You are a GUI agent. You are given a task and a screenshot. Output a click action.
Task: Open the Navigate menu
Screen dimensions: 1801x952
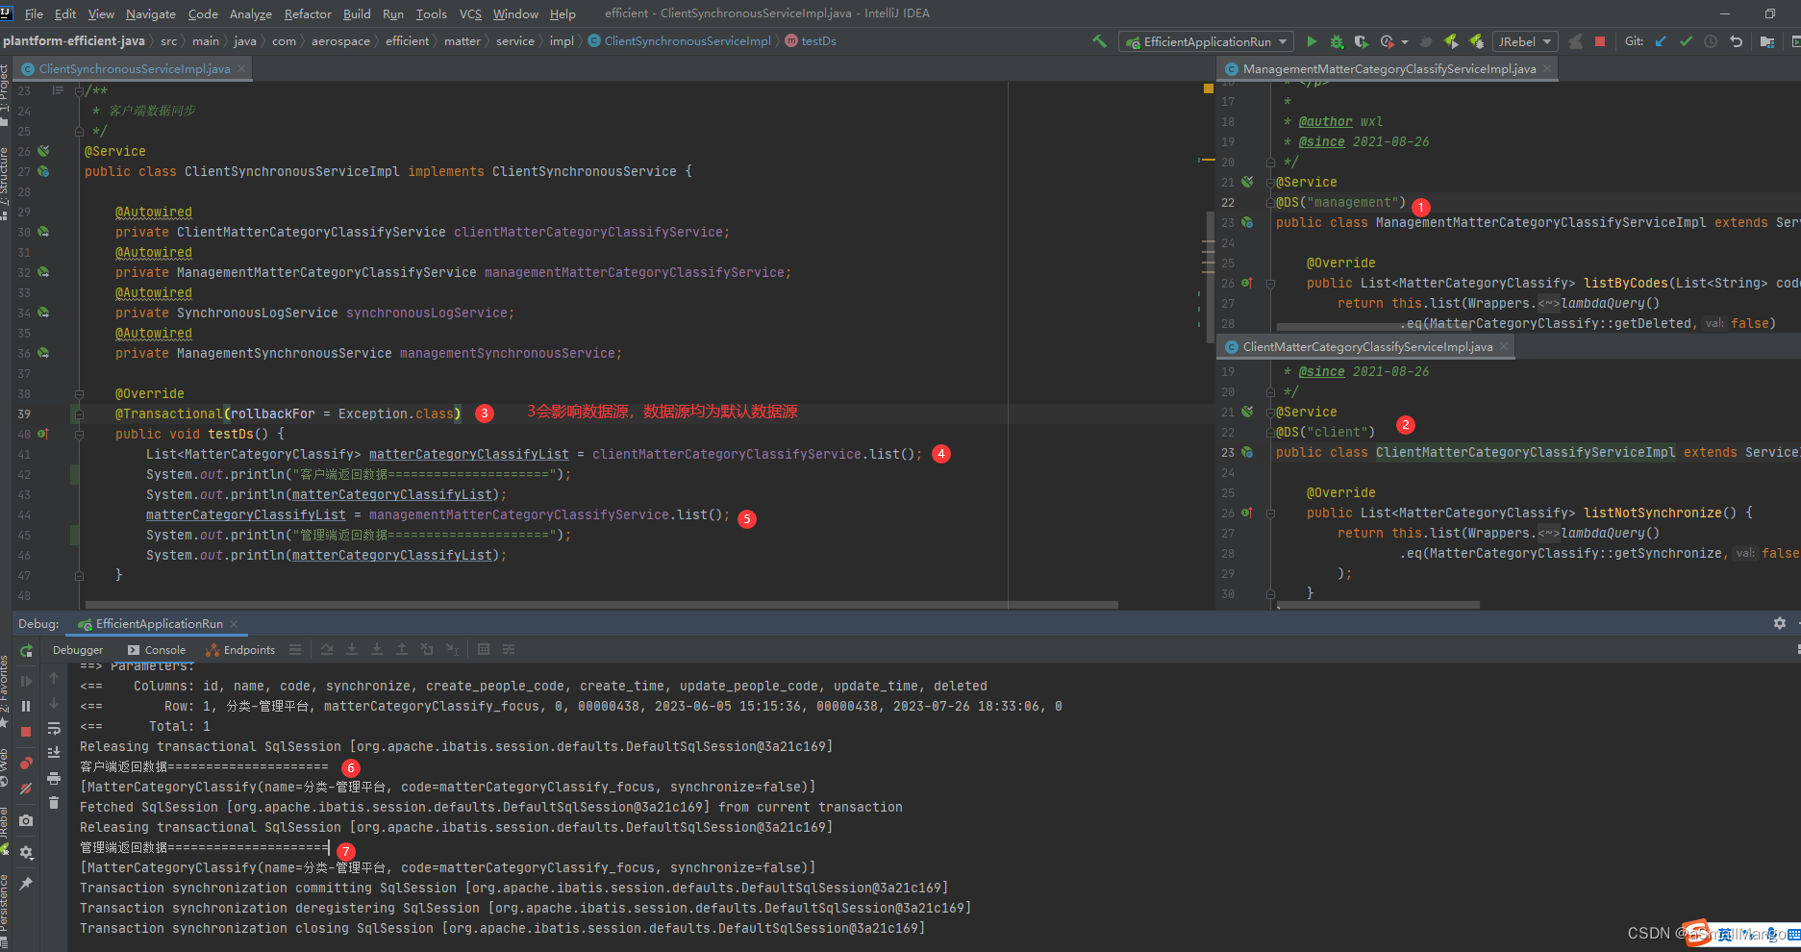(151, 13)
